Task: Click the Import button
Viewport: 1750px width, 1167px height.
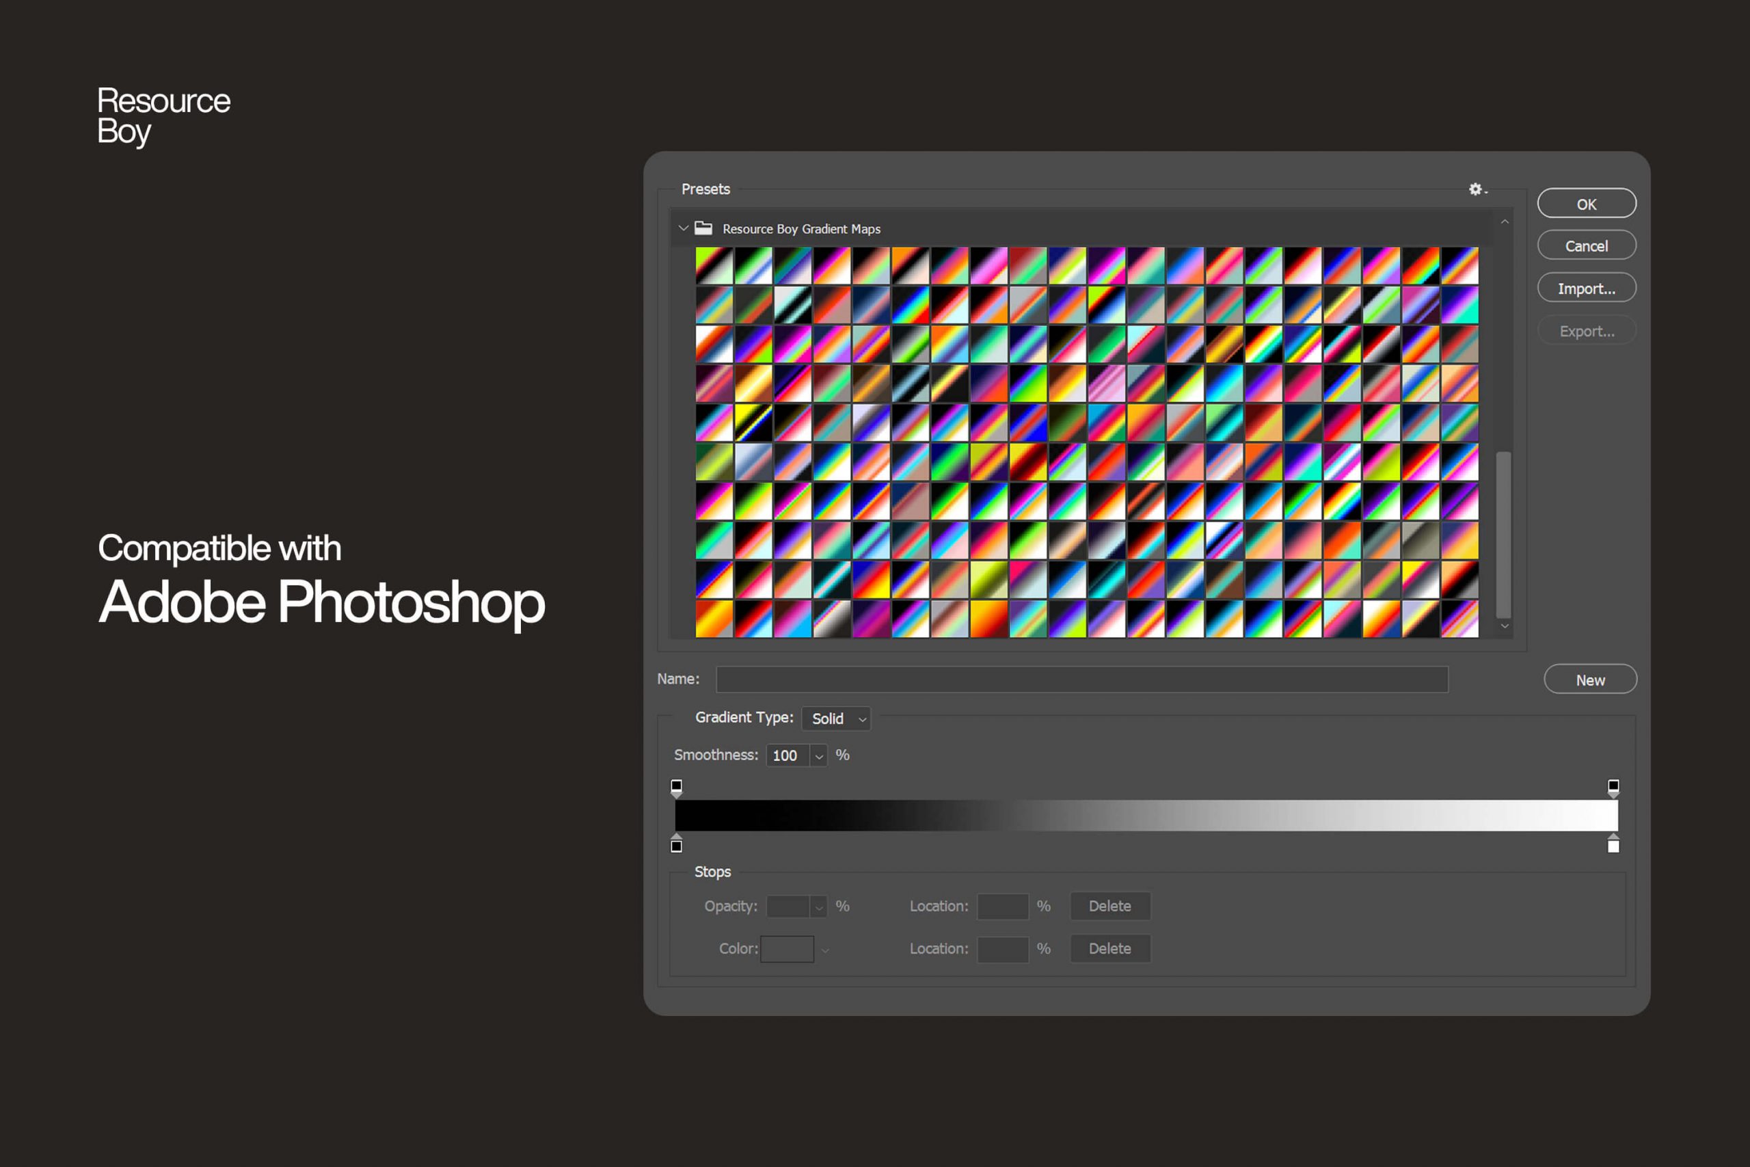Action: [1586, 289]
